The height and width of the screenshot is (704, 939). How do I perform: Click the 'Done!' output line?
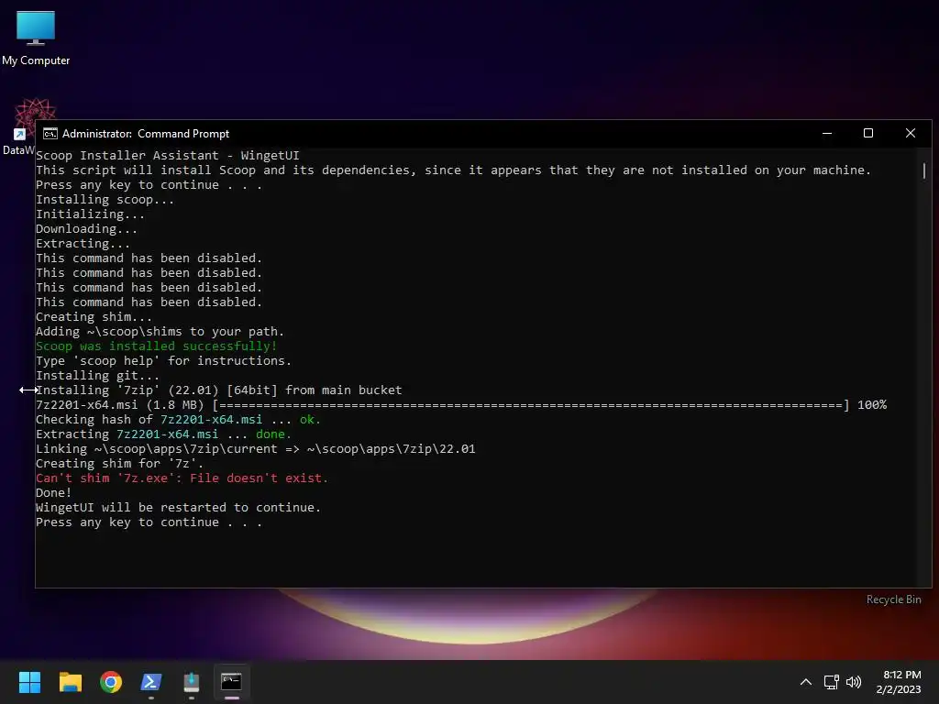click(x=54, y=493)
